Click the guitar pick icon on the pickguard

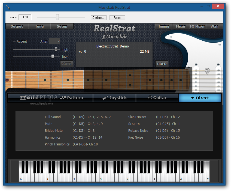click(x=207, y=71)
